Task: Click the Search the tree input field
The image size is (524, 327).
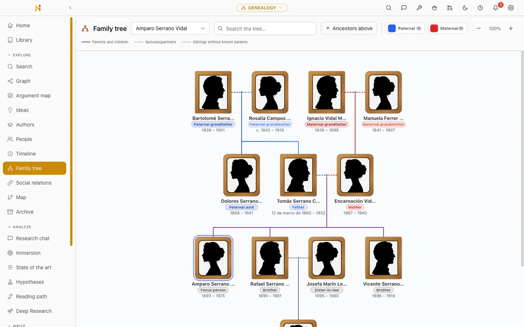Action: [265, 29]
